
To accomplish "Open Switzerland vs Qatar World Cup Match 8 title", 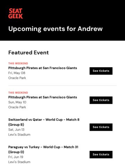I will 44,122.
